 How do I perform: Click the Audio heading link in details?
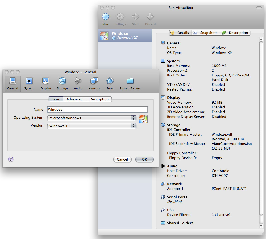pos(172,166)
